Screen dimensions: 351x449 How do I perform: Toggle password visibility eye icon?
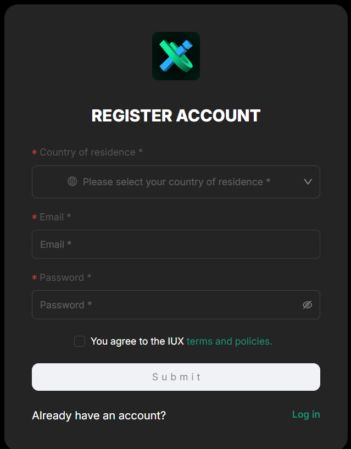(308, 305)
